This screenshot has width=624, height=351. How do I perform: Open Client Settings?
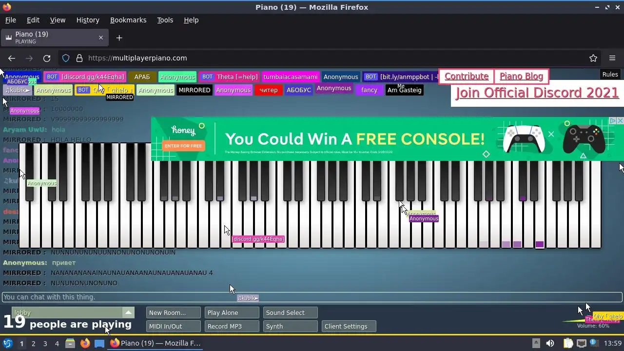click(349, 327)
